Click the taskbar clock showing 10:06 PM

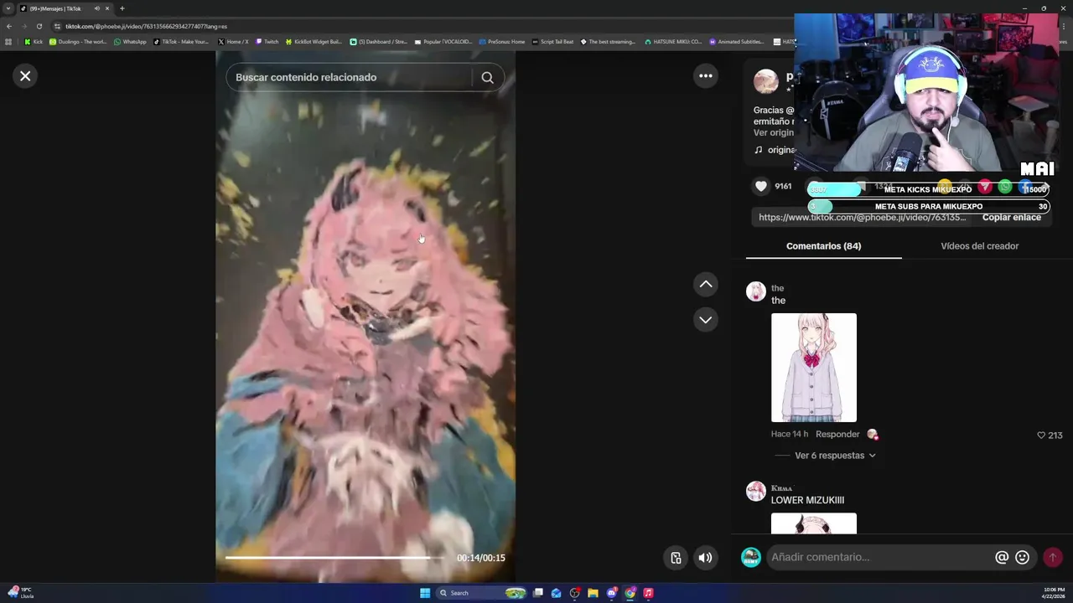click(x=1055, y=593)
